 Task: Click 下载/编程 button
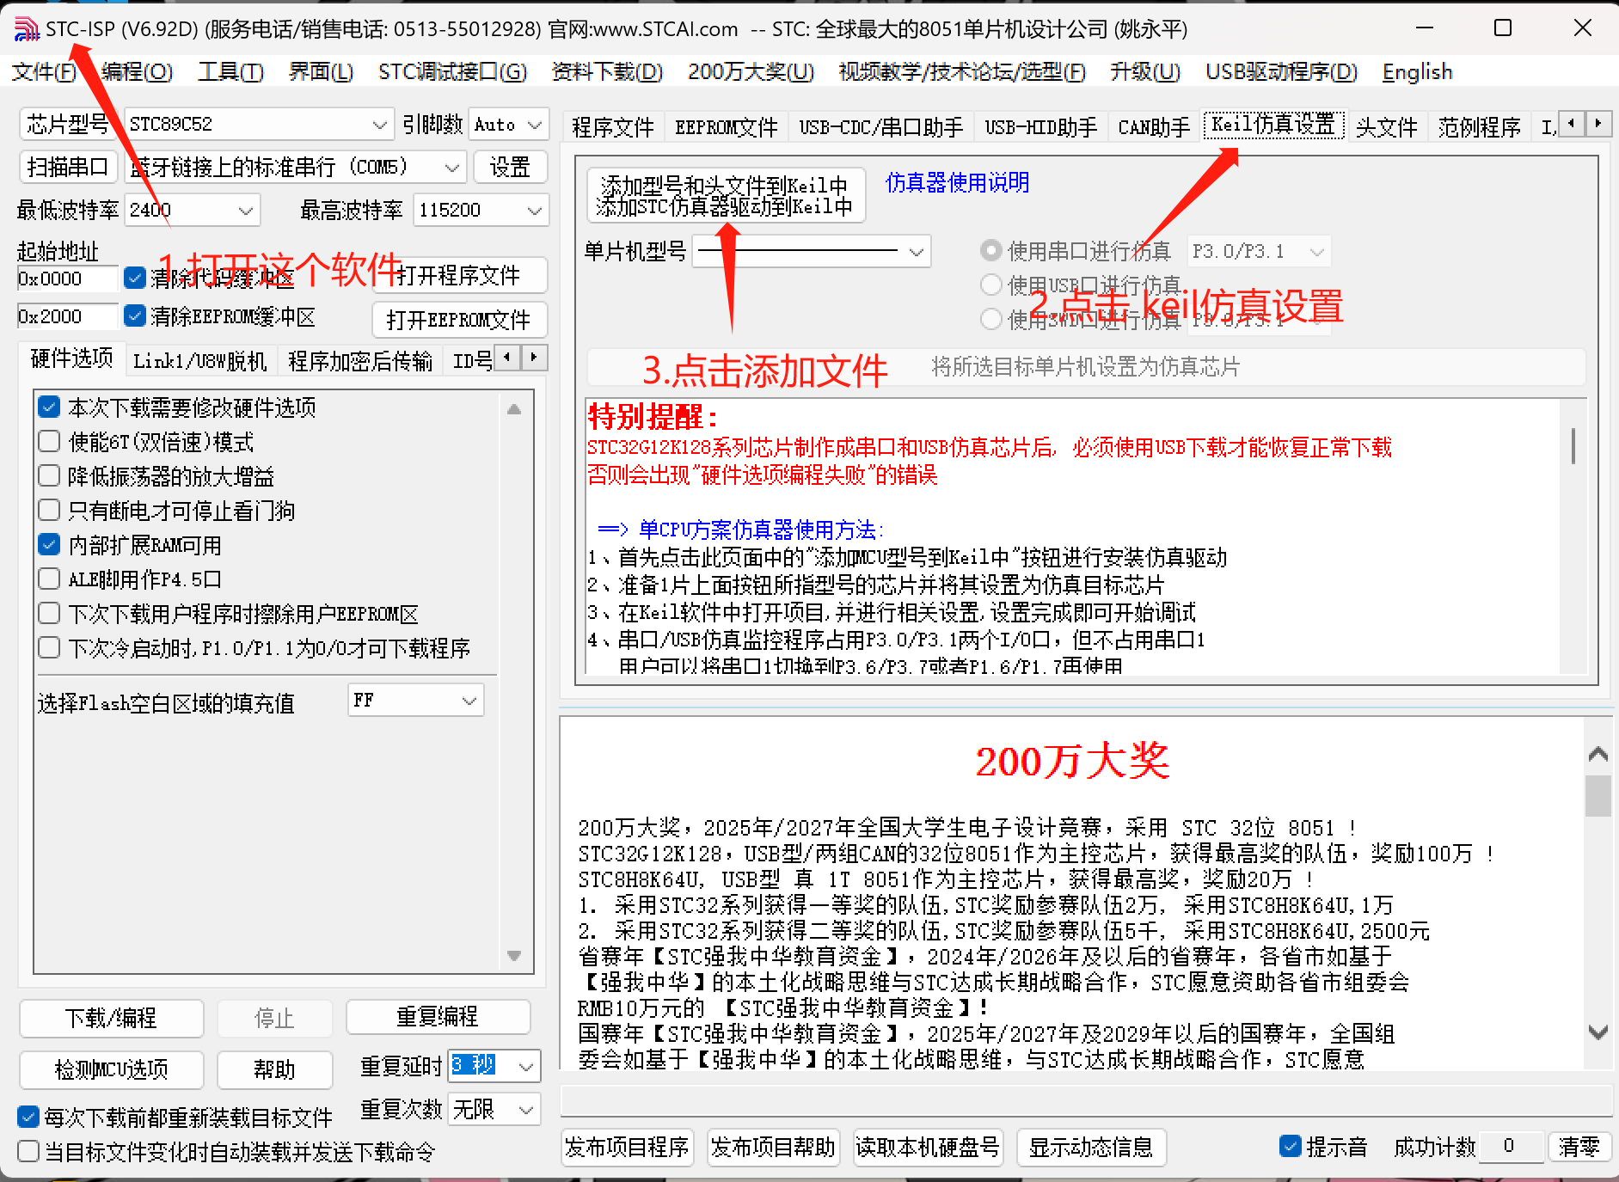111,1018
